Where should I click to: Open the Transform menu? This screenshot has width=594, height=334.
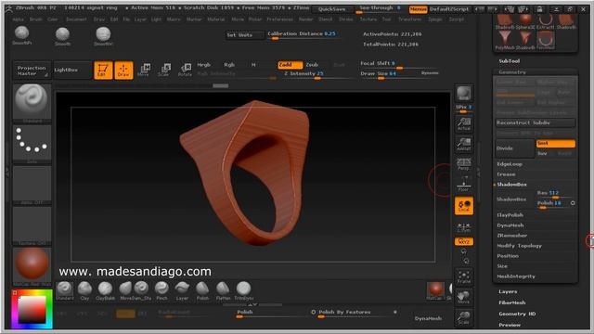[409, 19]
